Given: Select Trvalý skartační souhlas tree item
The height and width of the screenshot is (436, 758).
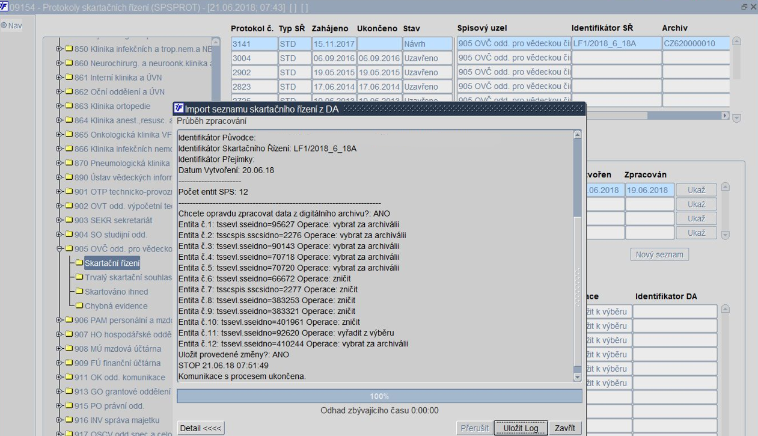Looking at the screenshot, I should point(128,277).
